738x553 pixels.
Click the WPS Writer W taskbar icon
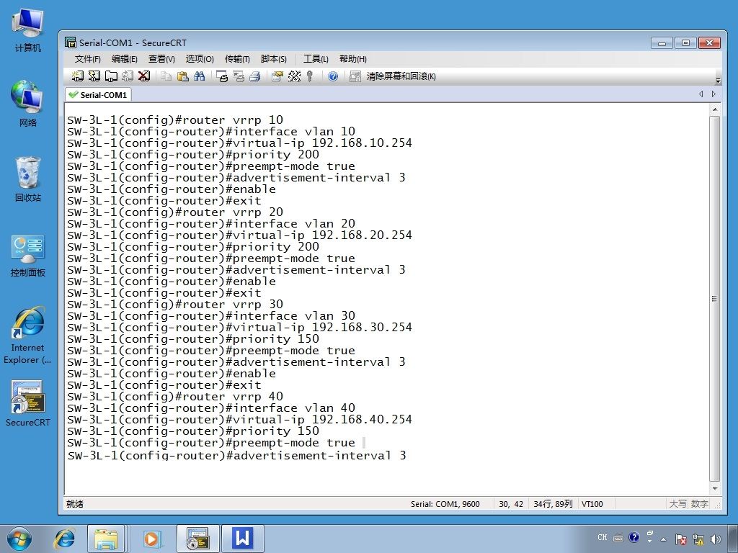[x=243, y=539]
